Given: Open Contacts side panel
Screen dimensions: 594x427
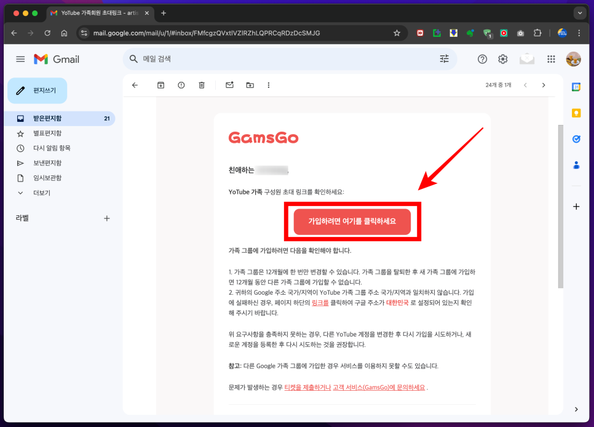Looking at the screenshot, I should coord(576,165).
